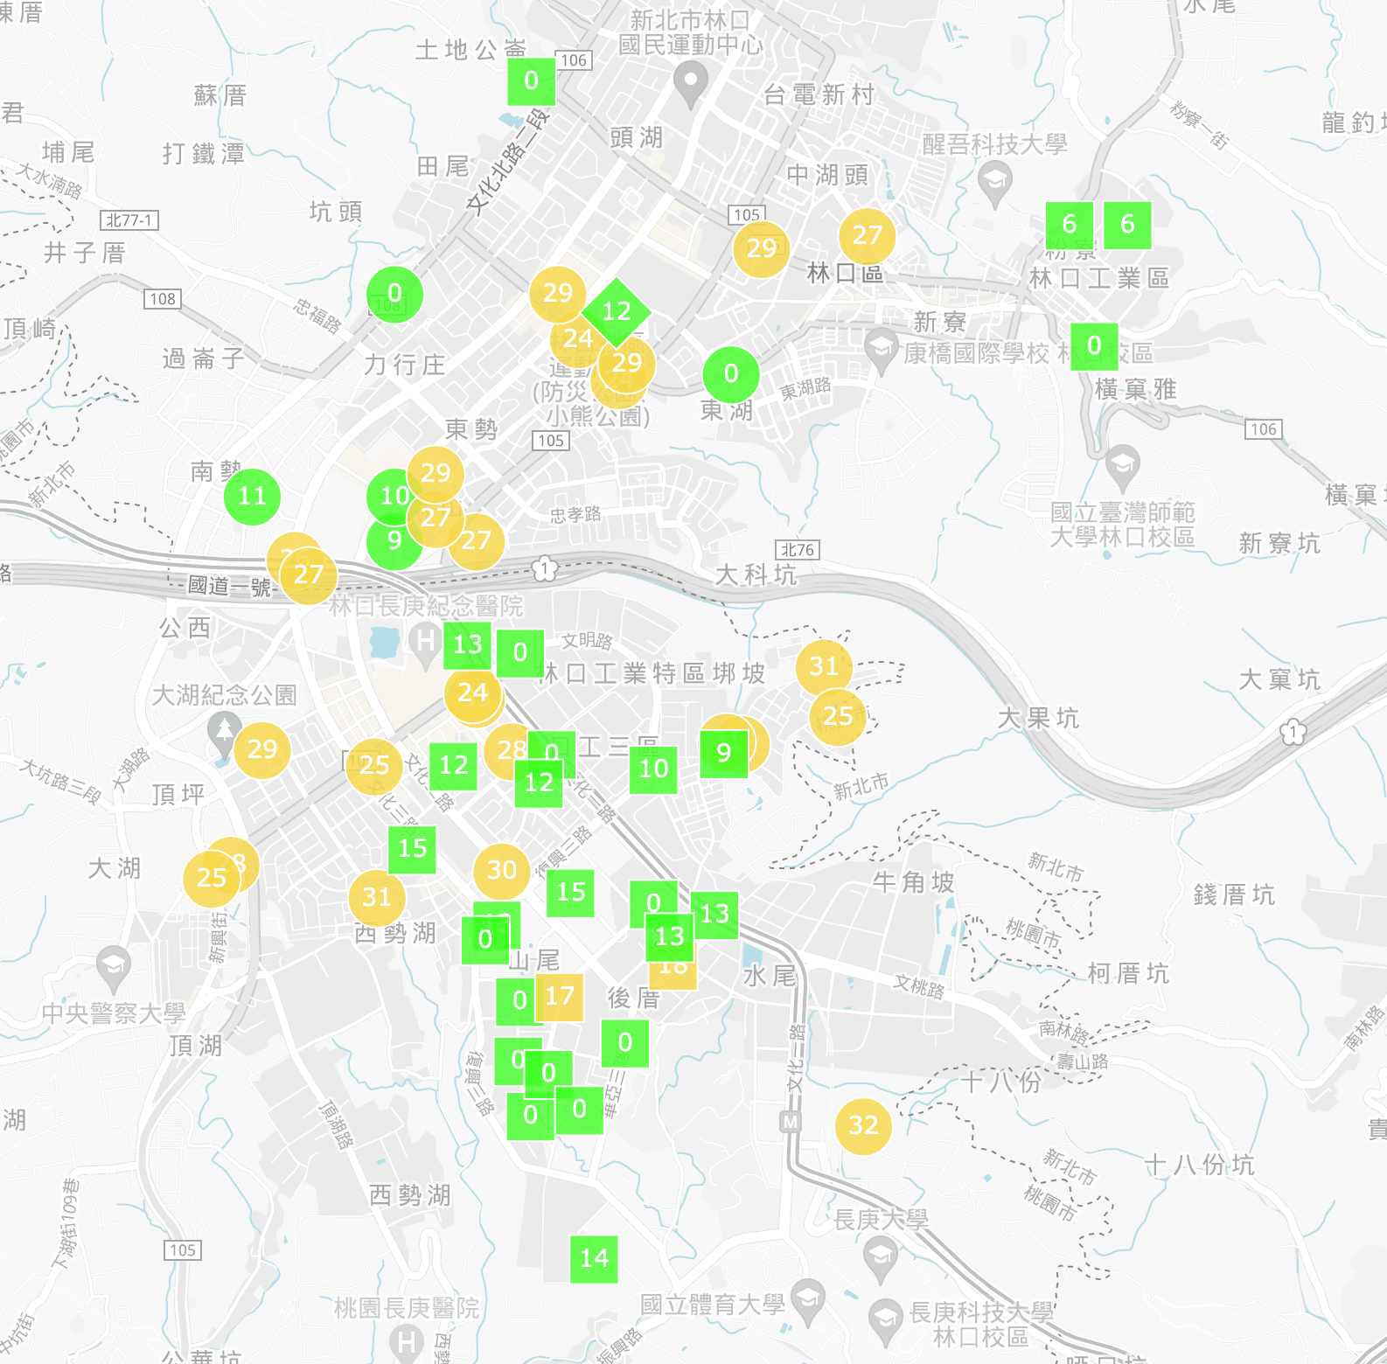
Task: Click the 康橋國際學校 school icon
Action: pyautogui.click(x=882, y=351)
